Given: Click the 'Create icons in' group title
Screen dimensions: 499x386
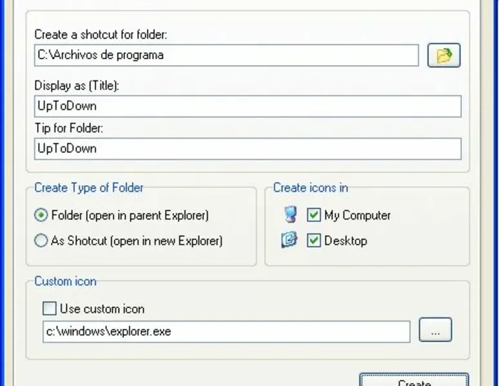Looking at the screenshot, I should click(x=311, y=188).
